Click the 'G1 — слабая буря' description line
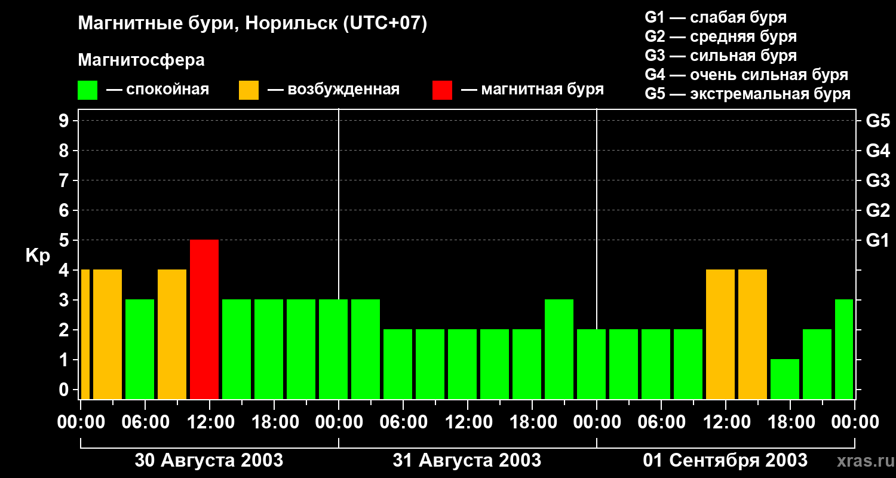The width and height of the screenshot is (896, 478). click(x=716, y=17)
